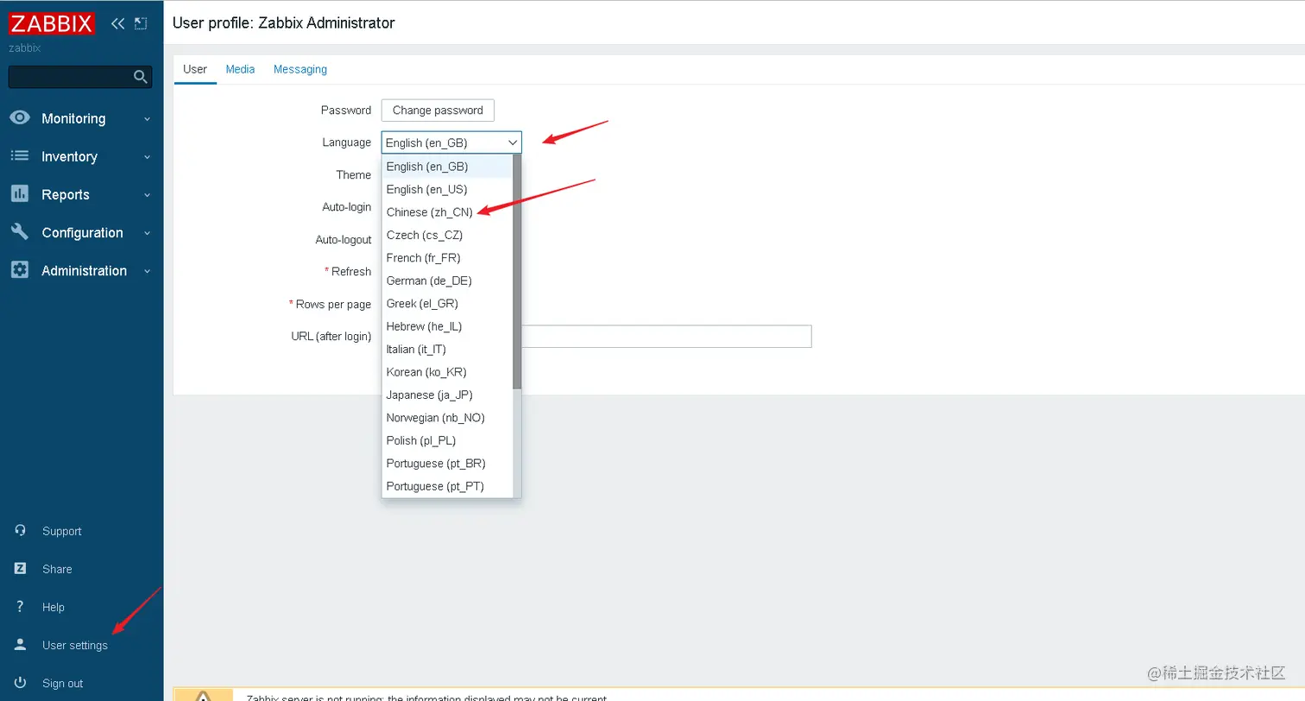Click the Administration gear icon
This screenshot has height=701, width=1305.
pos(20,270)
